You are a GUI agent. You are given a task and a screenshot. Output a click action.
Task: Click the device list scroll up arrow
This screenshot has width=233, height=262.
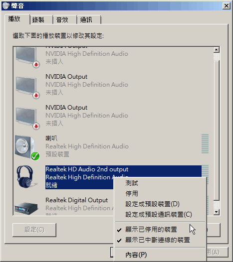coord(217,50)
